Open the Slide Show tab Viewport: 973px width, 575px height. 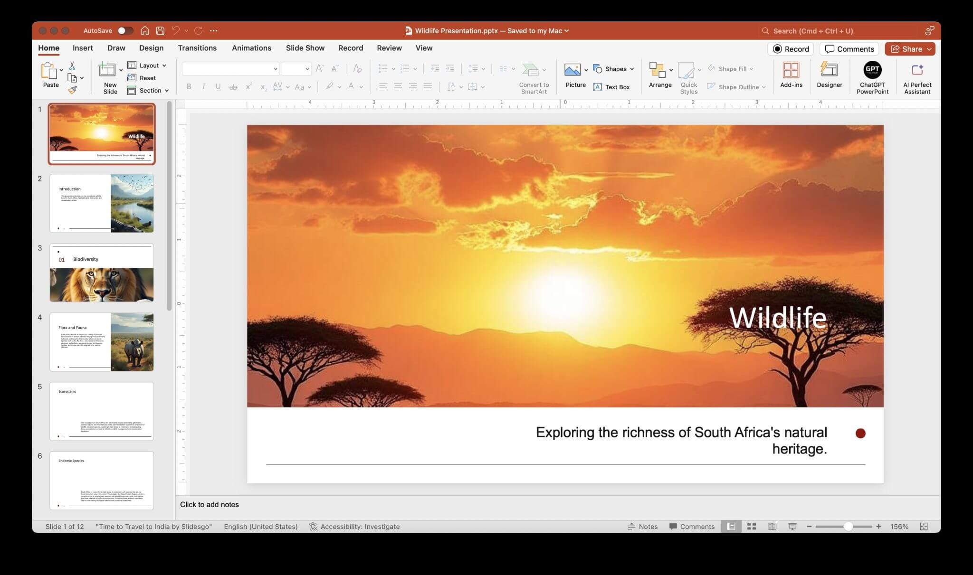(x=305, y=48)
